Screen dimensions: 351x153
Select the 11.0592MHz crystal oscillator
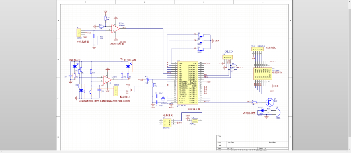point(163,99)
